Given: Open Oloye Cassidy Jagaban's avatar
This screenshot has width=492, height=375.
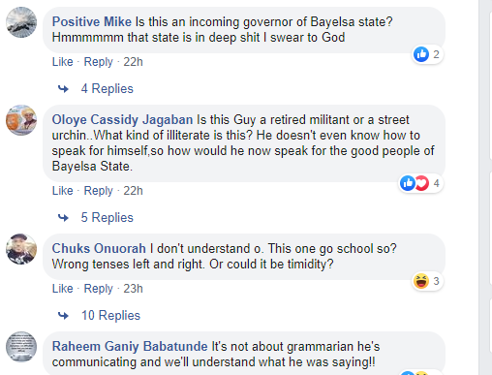Looking at the screenshot, I should [21, 120].
